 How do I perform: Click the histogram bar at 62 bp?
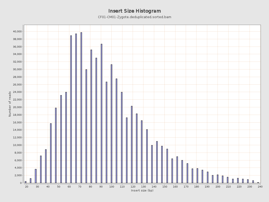(x=71, y=109)
